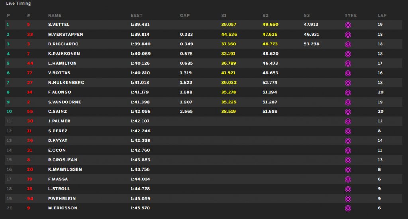Select the tyre icon for J.Palmer
Image resolution: width=408 pixels, height=219 pixels.
(348, 122)
